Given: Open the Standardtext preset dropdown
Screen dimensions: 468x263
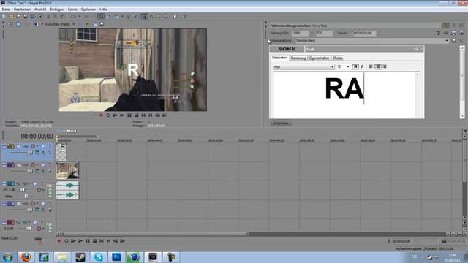Looking at the screenshot, I should tap(447, 41).
